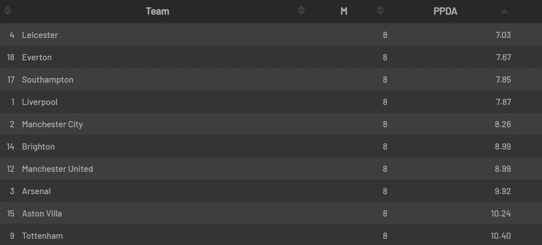
Task: Open the Tottenham team link
Action: [42, 236]
